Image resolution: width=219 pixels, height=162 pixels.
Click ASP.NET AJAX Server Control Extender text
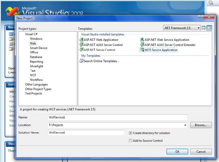coord(170,45)
